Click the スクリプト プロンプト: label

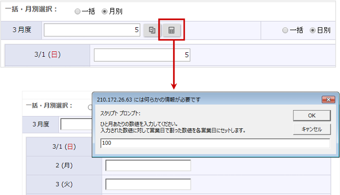120,114
